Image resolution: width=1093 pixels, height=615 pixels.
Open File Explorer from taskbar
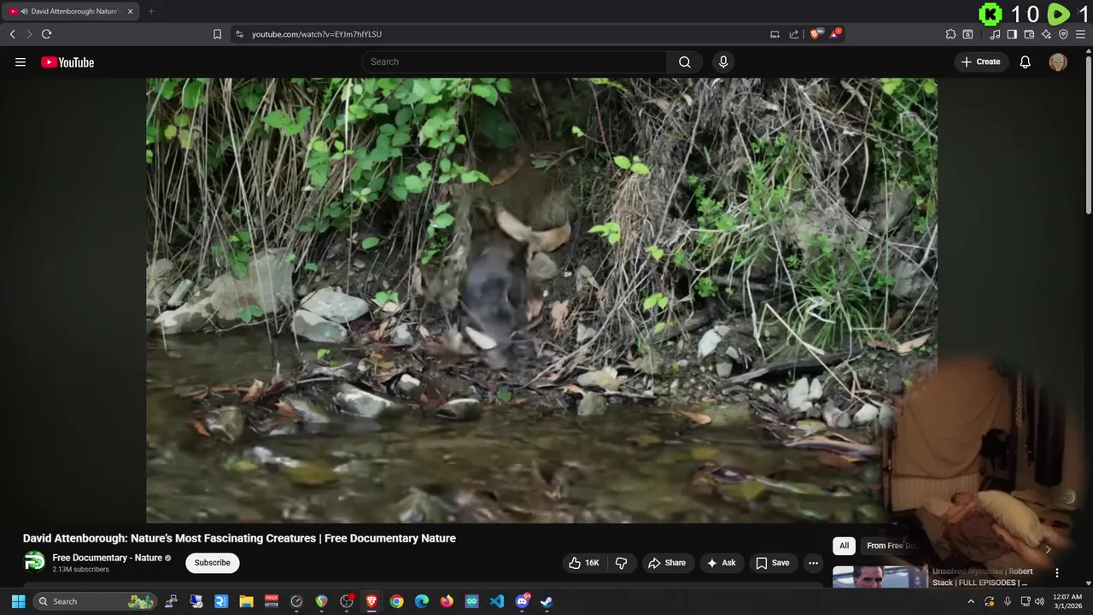click(247, 601)
